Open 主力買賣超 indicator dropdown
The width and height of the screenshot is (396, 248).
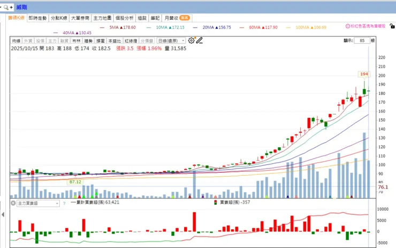[38, 203]
